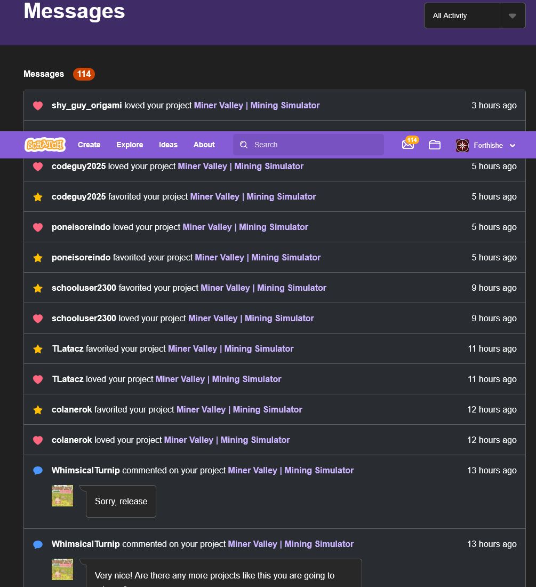The height and width of the screenshot is (587, 536).
Task: Click the All Activity dropdown arrow
Action: [513, 15]
